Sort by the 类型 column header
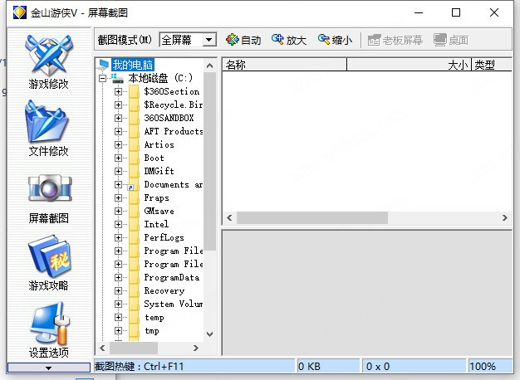The image size is (520, 380). 492,65
